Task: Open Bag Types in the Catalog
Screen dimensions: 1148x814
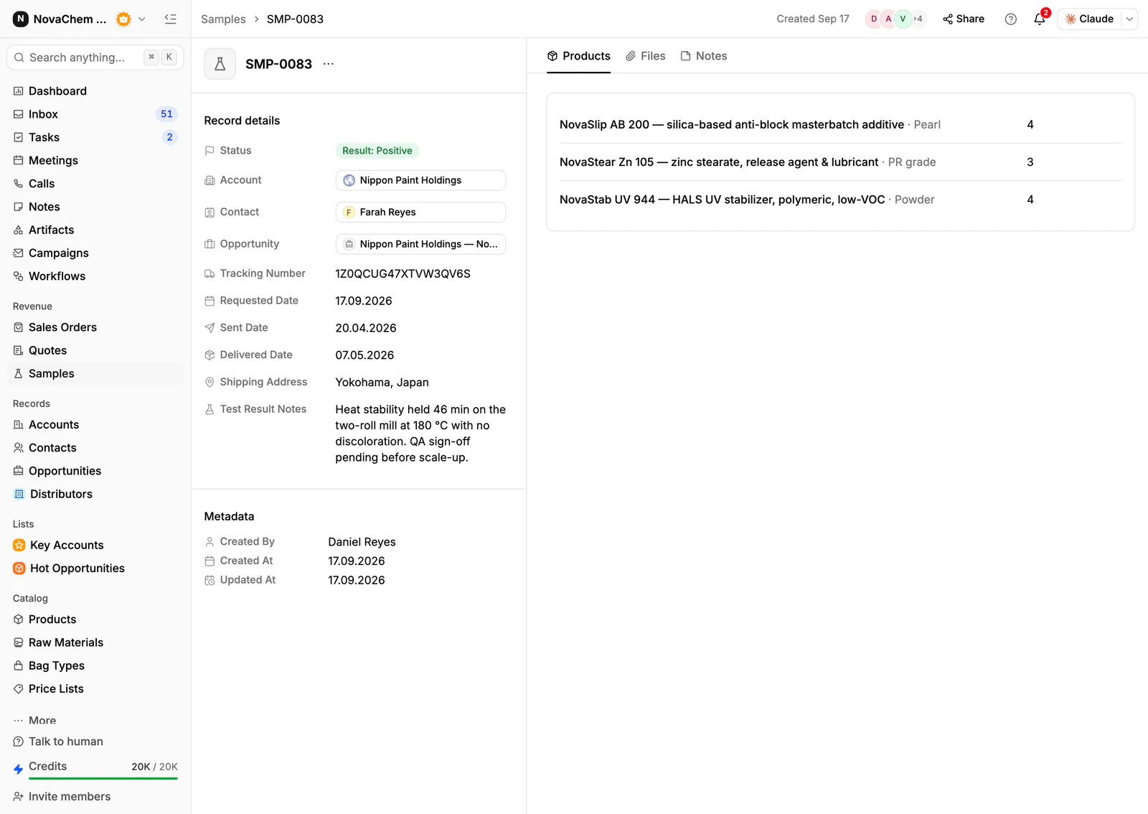Action: (95, 665)
